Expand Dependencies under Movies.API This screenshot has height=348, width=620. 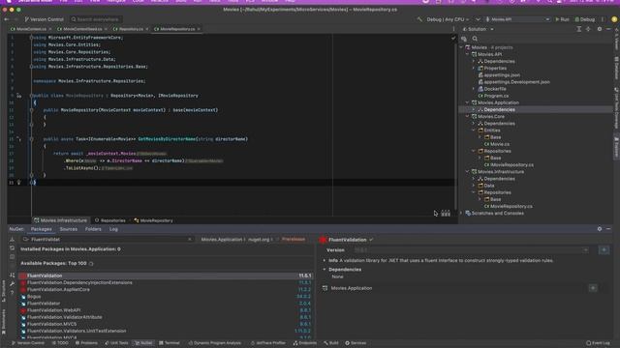pos(474,62)
